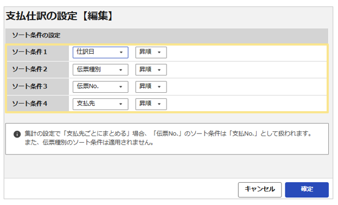
Task: Click the info icon beside the 集計の設定 note
Action: 17,134
